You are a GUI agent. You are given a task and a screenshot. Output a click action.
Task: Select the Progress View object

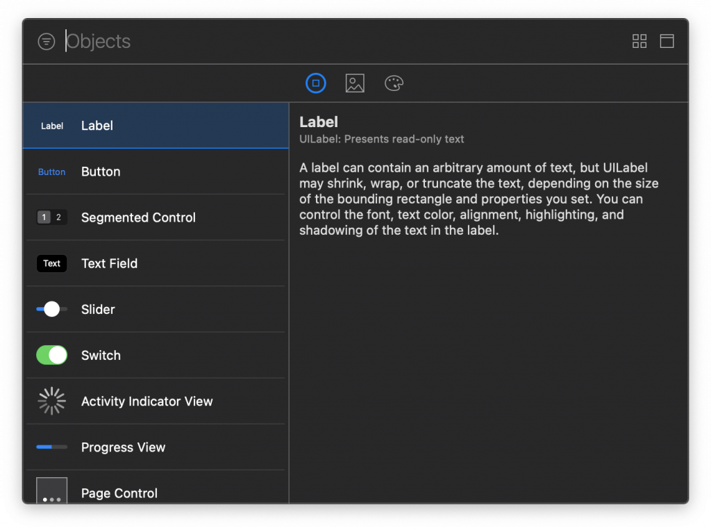[156, 447]
